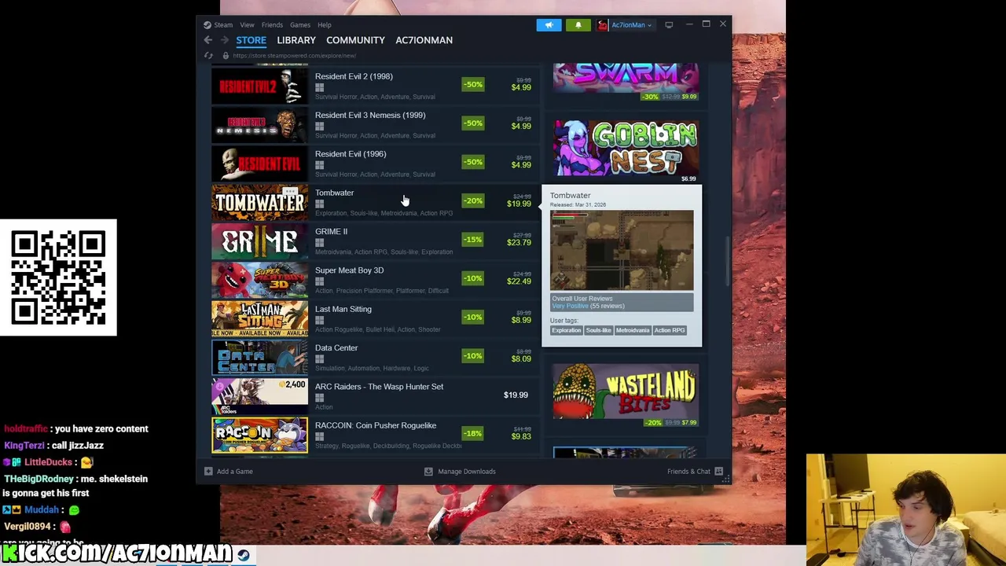This screenshot has width=1006, height=566.
Task: Click the Windows icon under Super Meat Boy 3D
Action: click(x=319, y=281)
